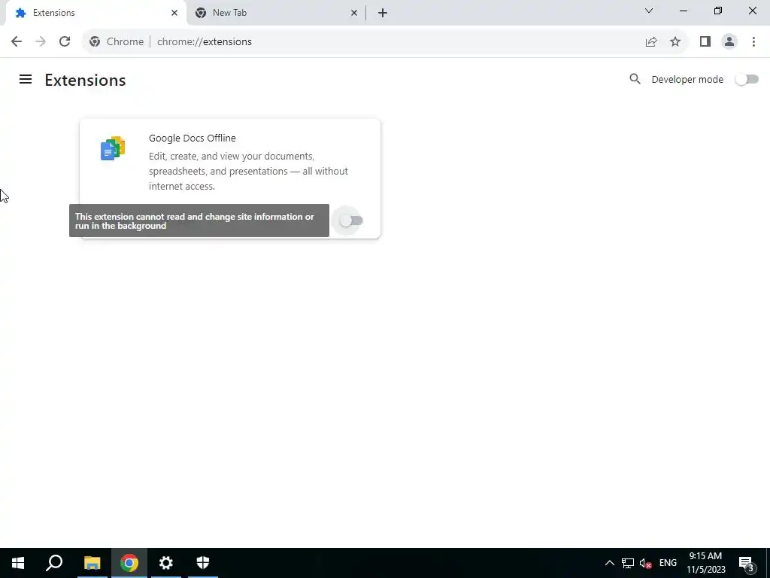
Task: Bookmark this tab with the star icon
Action: (675, 42)
